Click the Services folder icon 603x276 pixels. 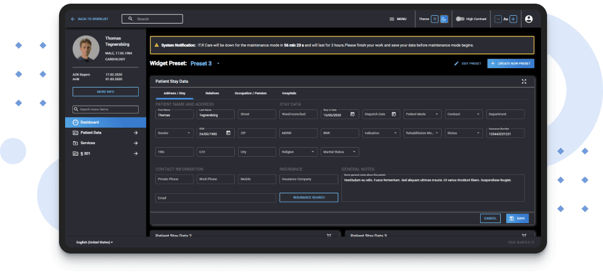[75, 143]
